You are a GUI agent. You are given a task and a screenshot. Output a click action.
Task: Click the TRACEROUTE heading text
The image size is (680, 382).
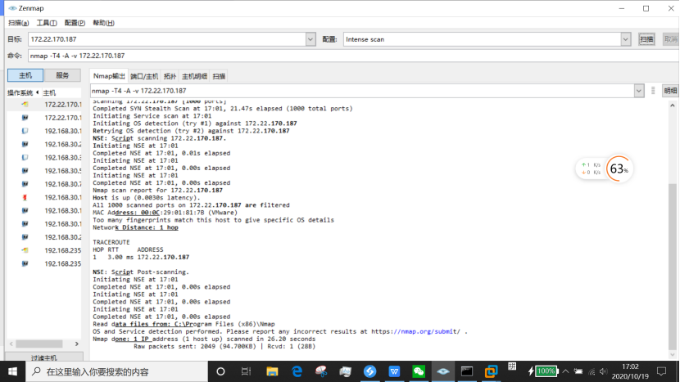pos(111,242)
